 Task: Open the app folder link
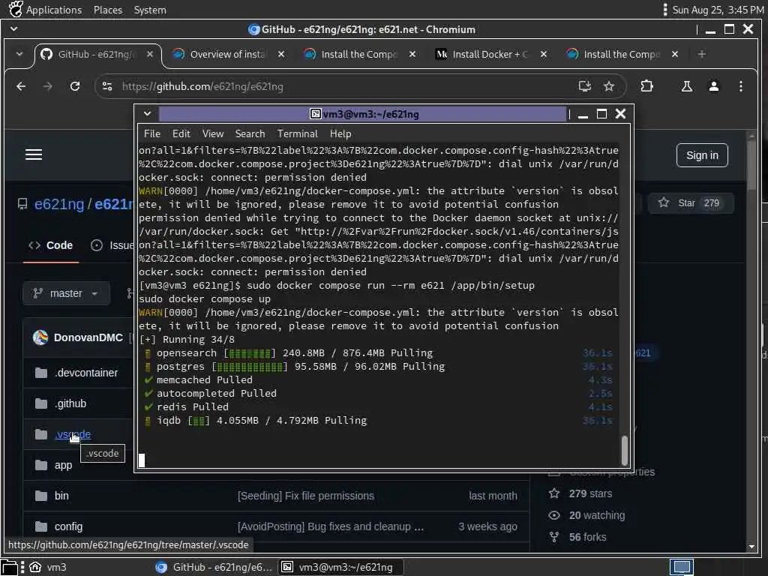63,465
